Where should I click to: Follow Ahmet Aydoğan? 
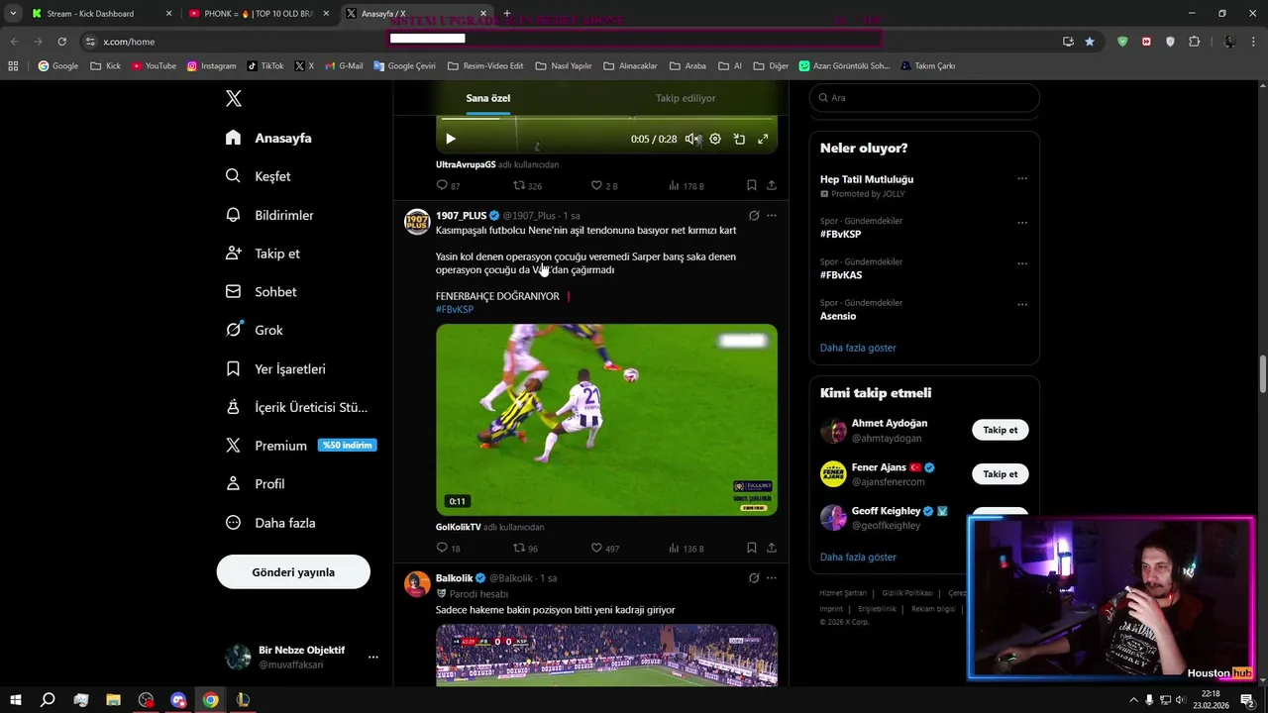pos(1001,430)
